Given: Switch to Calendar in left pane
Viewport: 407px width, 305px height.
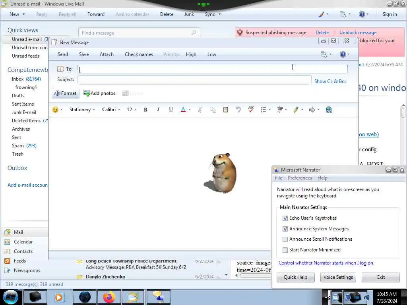Looking at the screenshot, I should pyautogui.click(x=23, y=242).
